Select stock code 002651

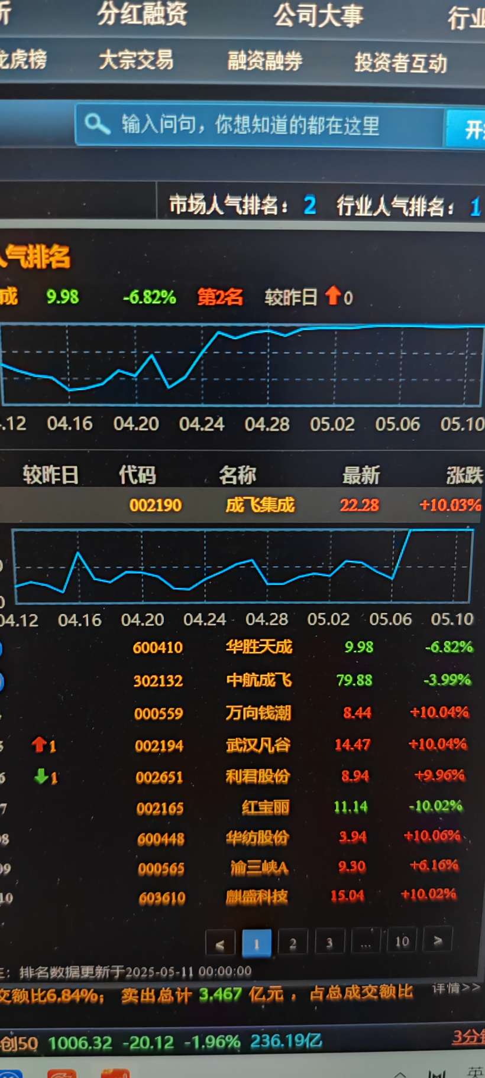point(160,777)
